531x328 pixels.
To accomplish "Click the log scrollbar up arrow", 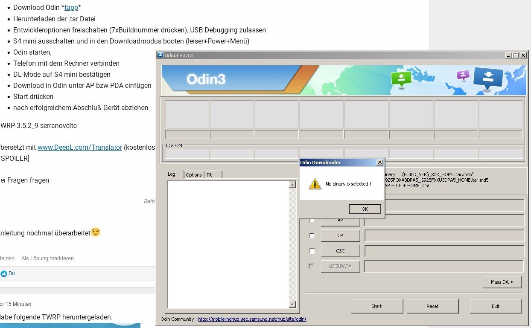I will point(292,185).
